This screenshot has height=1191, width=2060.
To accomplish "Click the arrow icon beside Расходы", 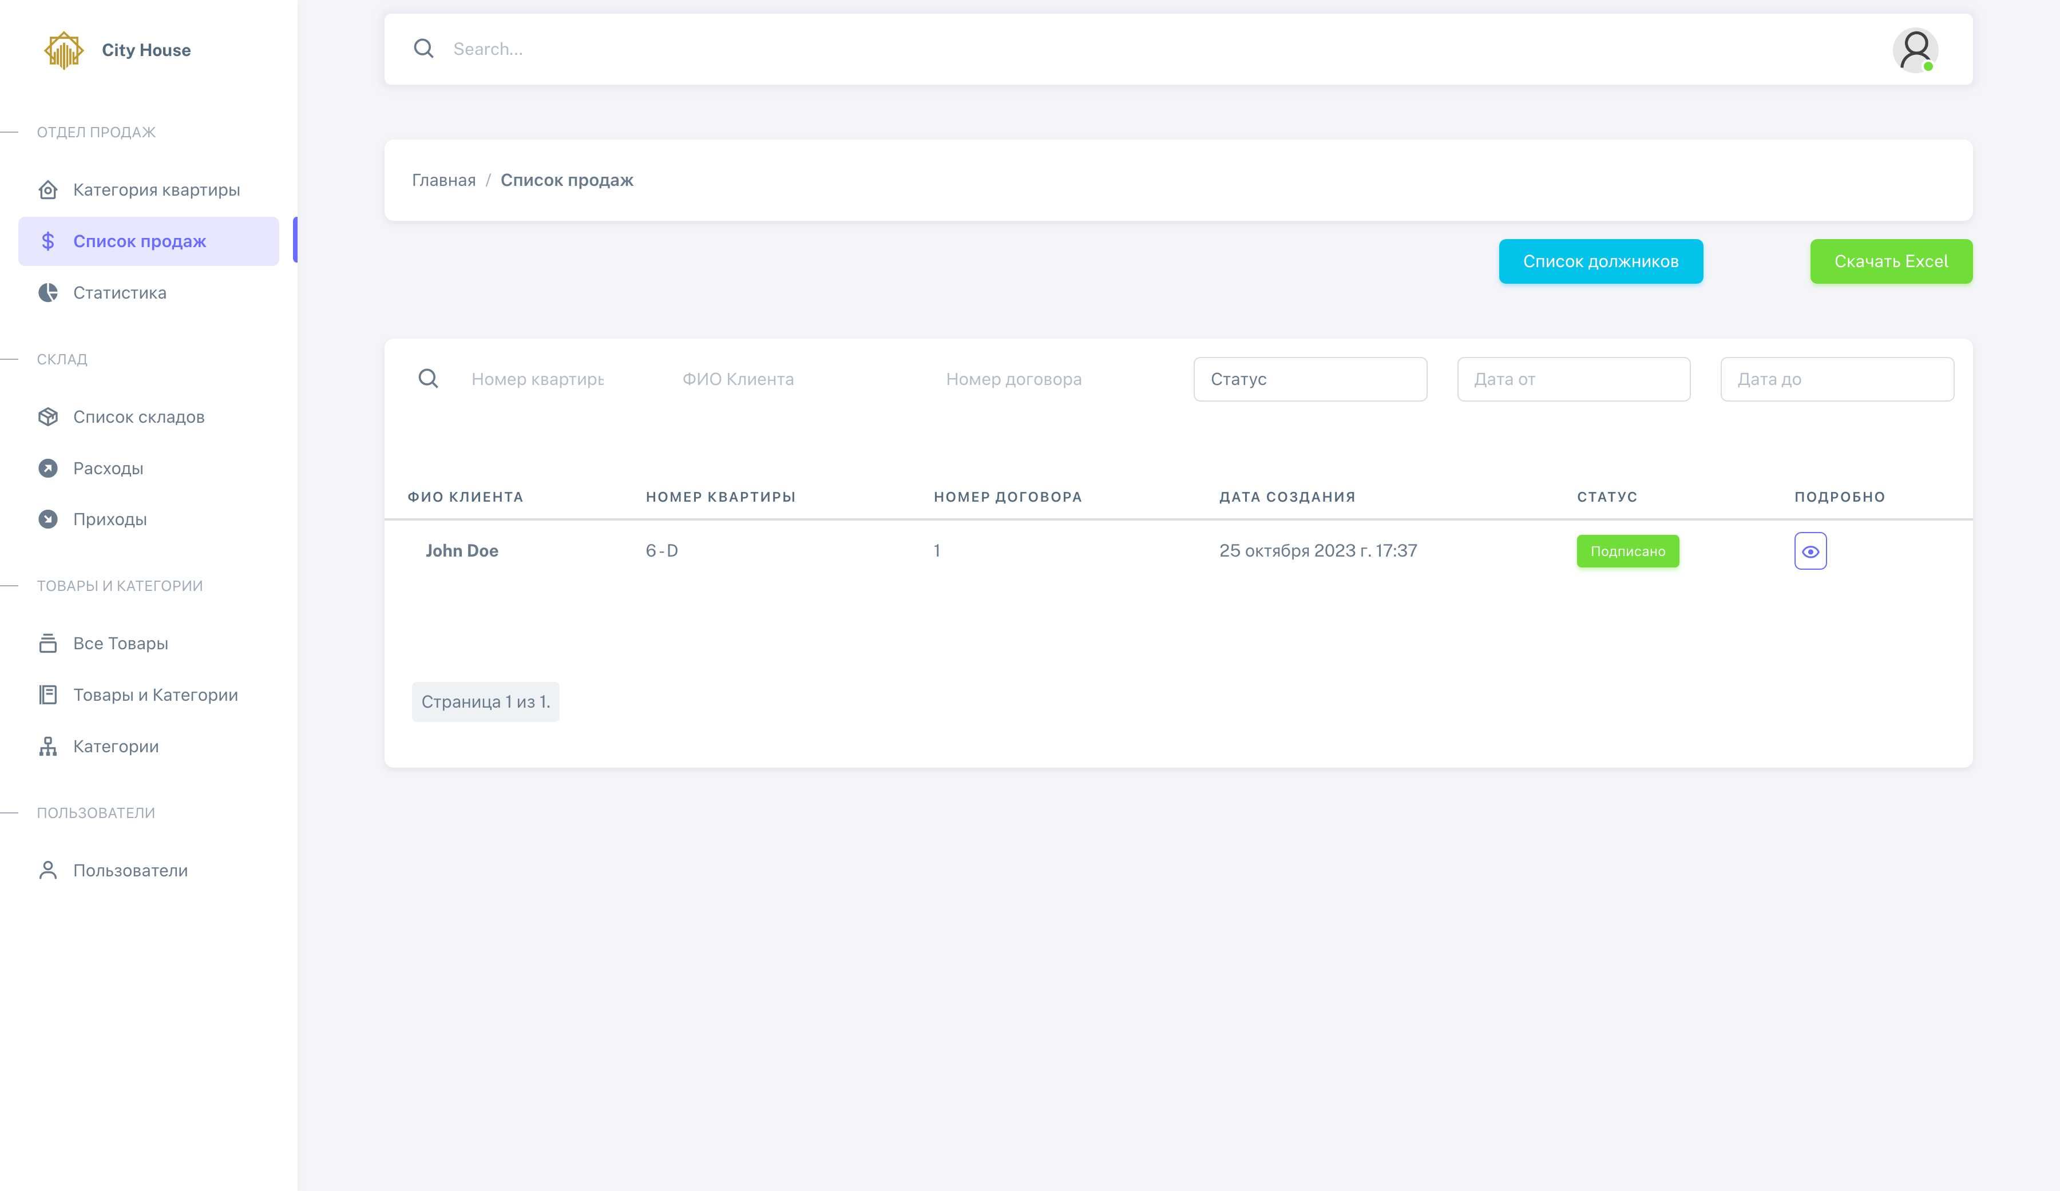I will click(x=48, y=469).
